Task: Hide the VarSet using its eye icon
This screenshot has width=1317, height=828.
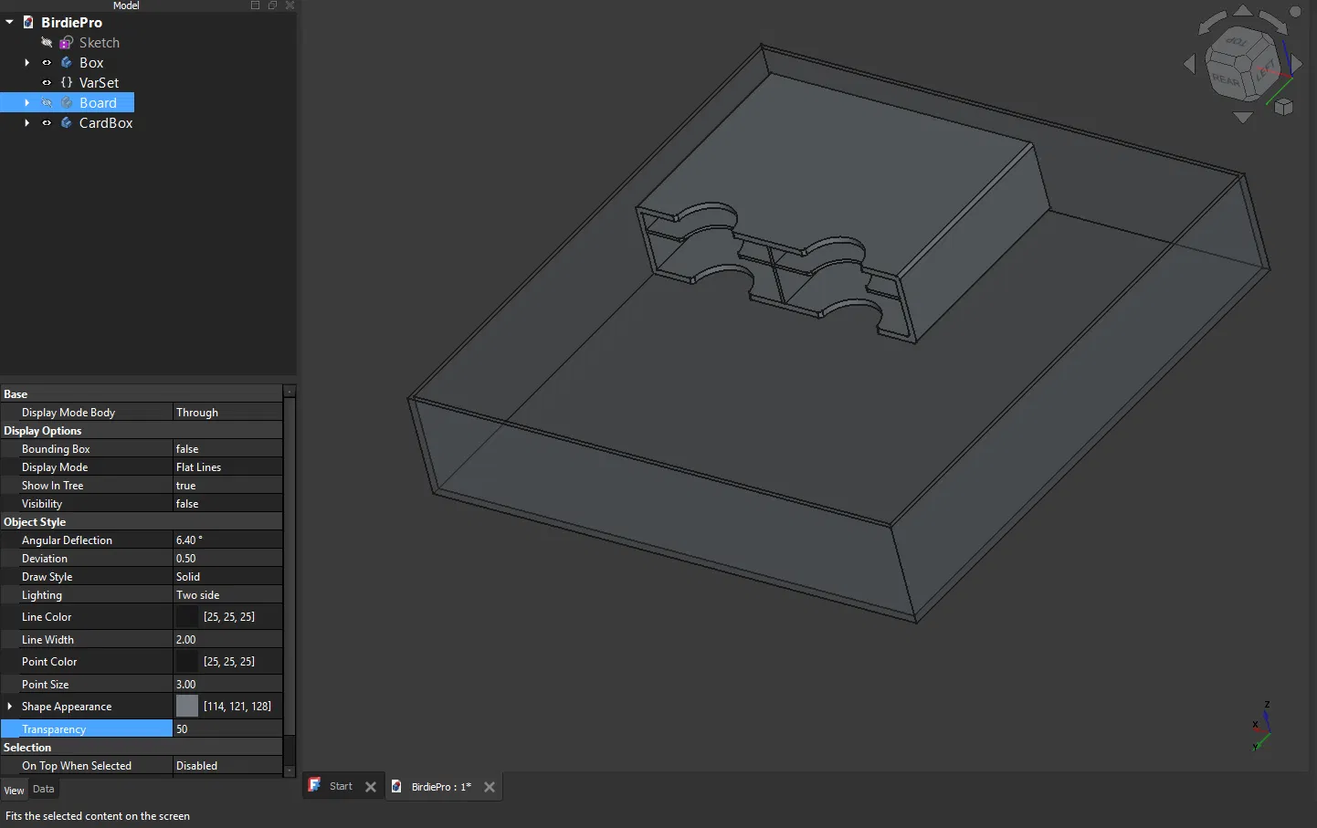Action: tap(47, 83)
